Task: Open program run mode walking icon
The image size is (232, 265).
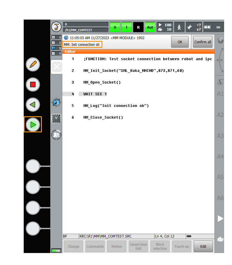Action: [179, 27]
